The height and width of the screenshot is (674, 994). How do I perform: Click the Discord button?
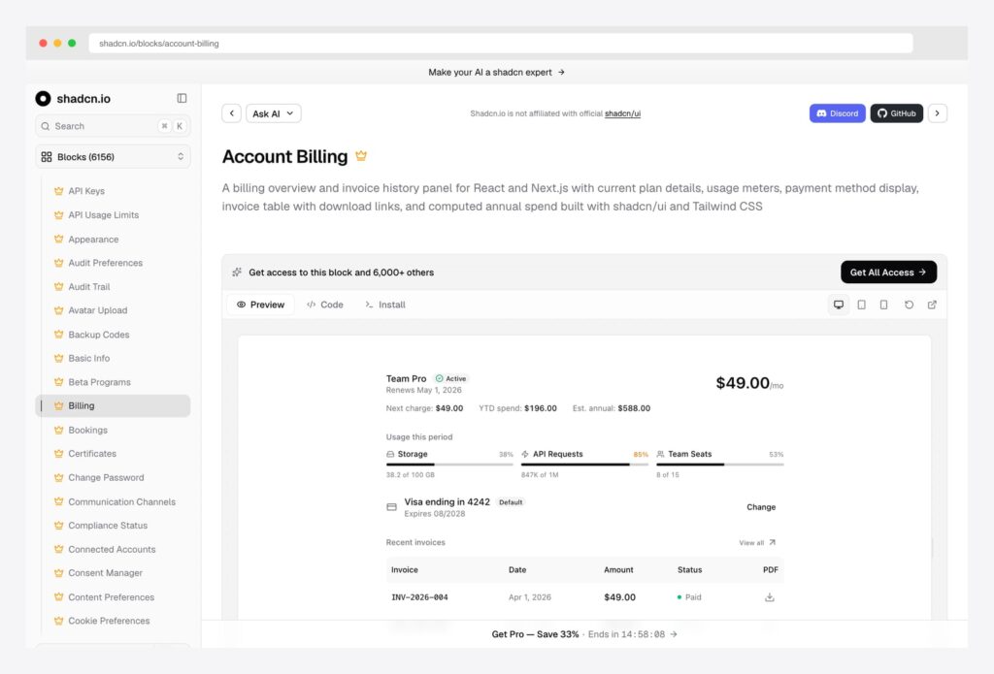point(837,113)
